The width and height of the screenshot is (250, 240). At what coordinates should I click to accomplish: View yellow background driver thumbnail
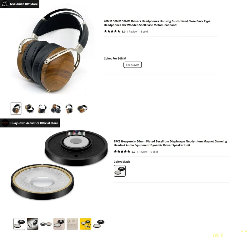pyautogui.click(x=86, y=224)
